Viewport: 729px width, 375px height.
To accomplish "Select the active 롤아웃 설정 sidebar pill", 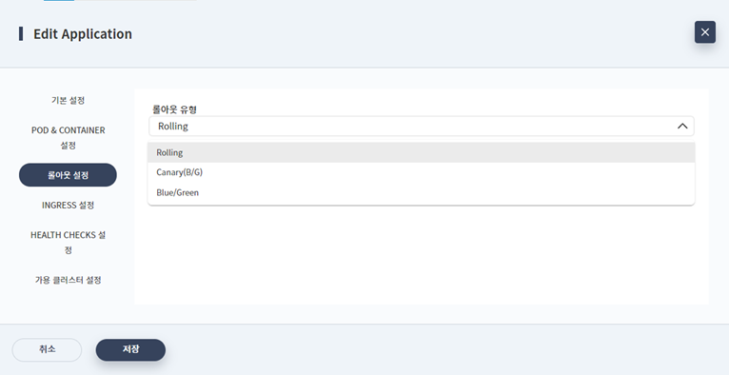I will pyautogui.click(x=68, y=175).
